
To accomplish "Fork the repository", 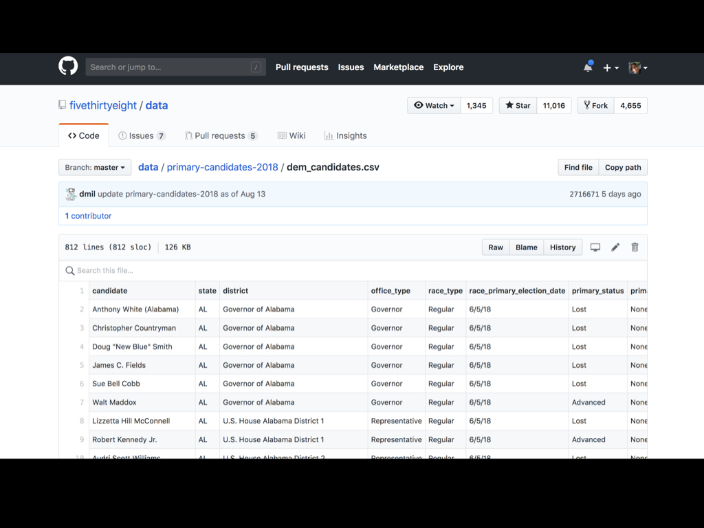I will [x=596, y=105].
